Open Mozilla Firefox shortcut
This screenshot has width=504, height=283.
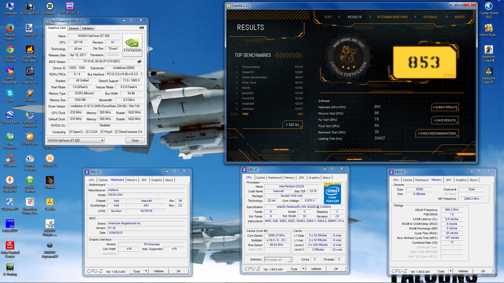pyautogui.click(x=10, y=32)
